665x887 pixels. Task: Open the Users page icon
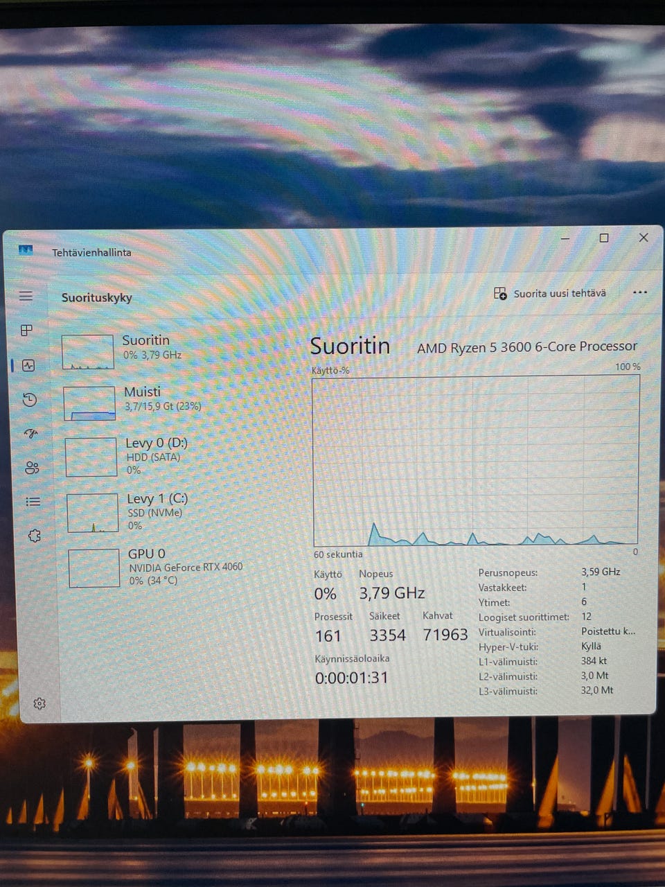[32, 468]
